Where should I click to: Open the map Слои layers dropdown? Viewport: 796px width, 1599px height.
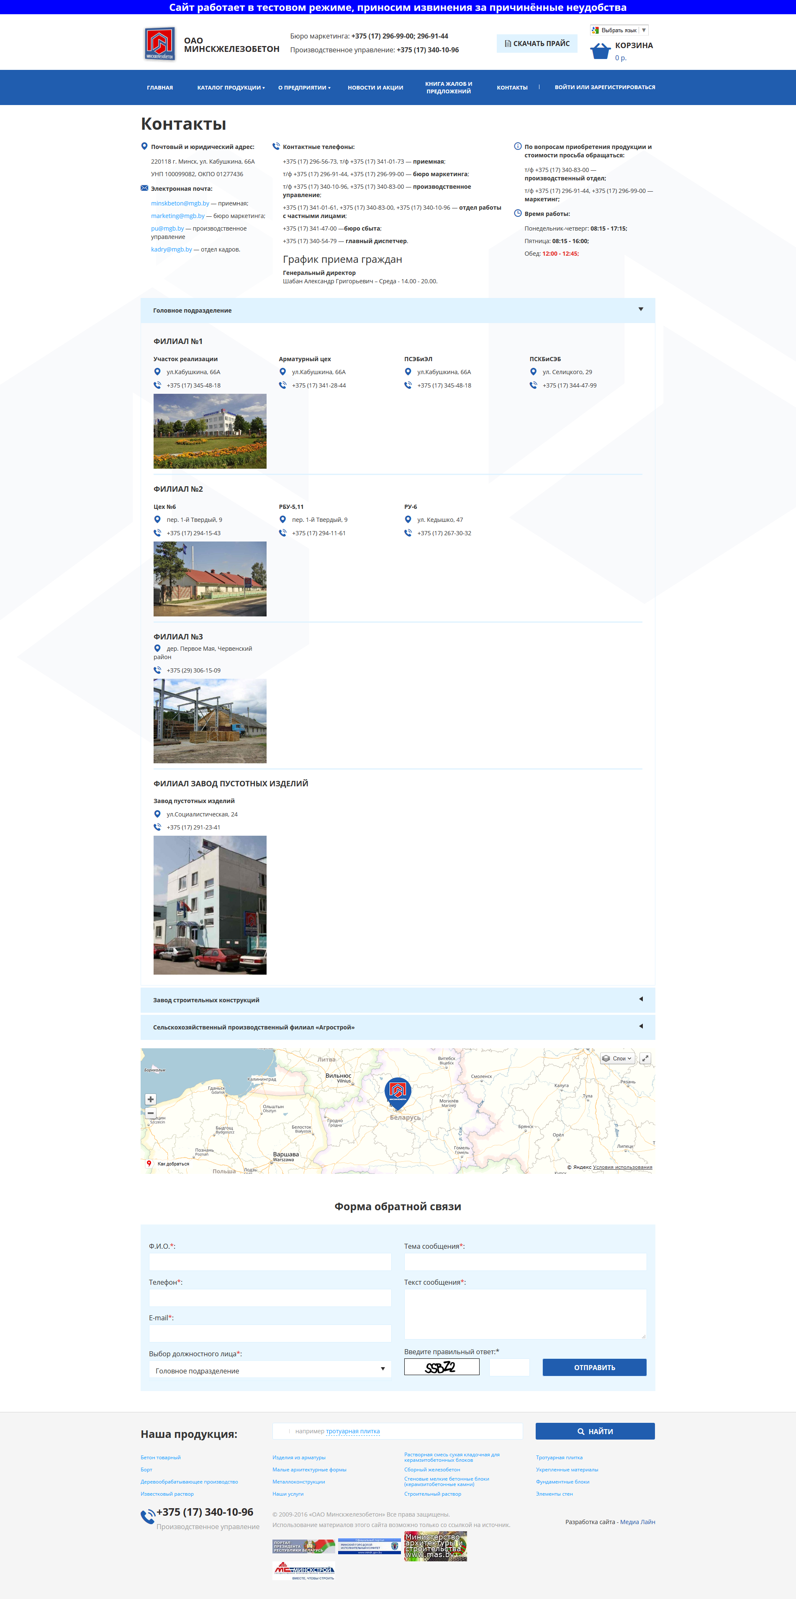click(x=617, y=1058)
